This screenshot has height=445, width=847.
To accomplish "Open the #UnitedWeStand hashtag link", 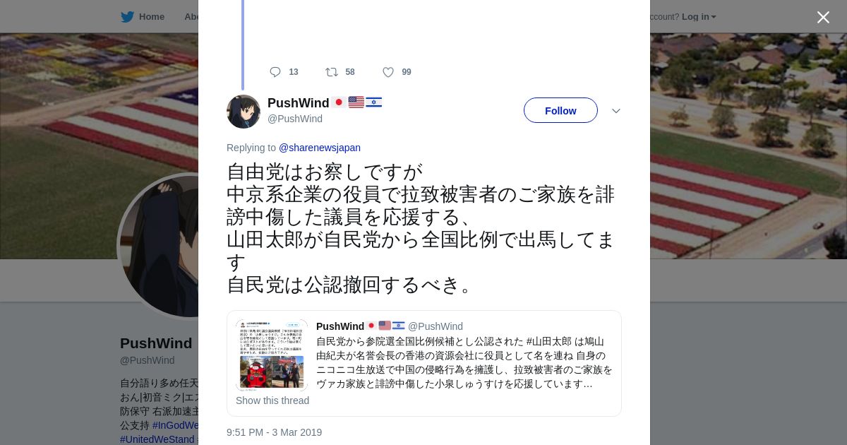I will click(157, 439).
